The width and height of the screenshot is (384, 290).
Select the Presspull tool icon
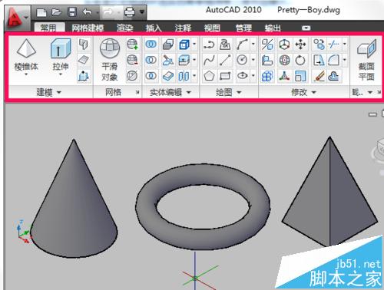pos(84,76)
